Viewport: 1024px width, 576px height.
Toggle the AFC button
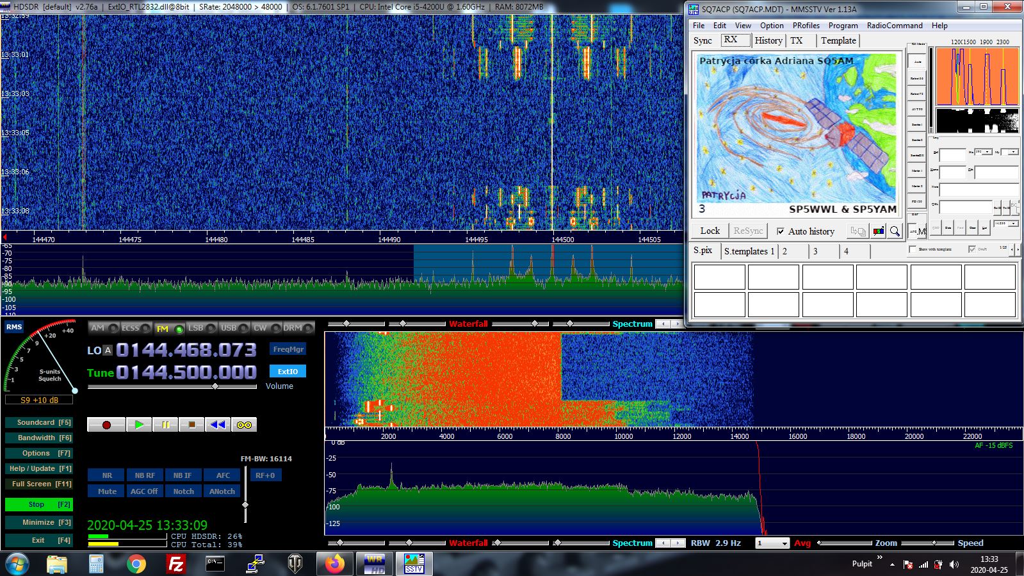pyautogui.click(x=223, y=475)
